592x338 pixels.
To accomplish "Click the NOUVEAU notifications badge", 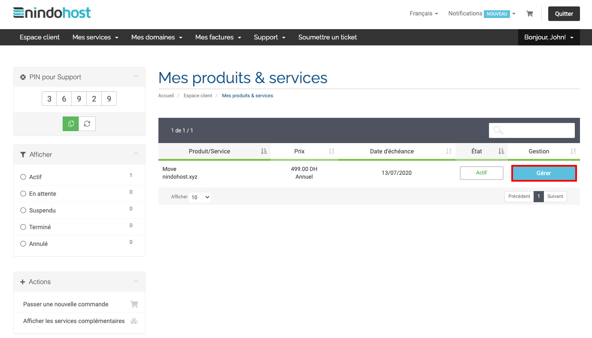I will click(x=497, y=14).
